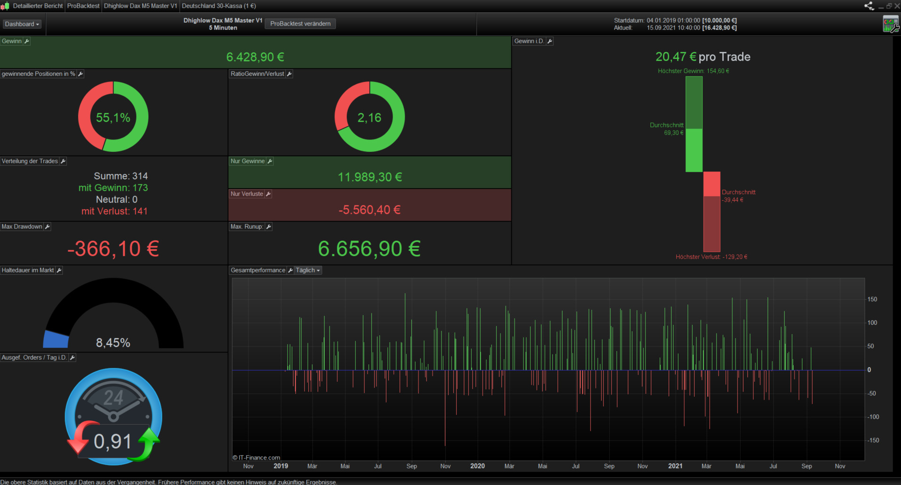Click the 5 Minuten timeframe label
The image size is (901, 485).
coord(223,28)
